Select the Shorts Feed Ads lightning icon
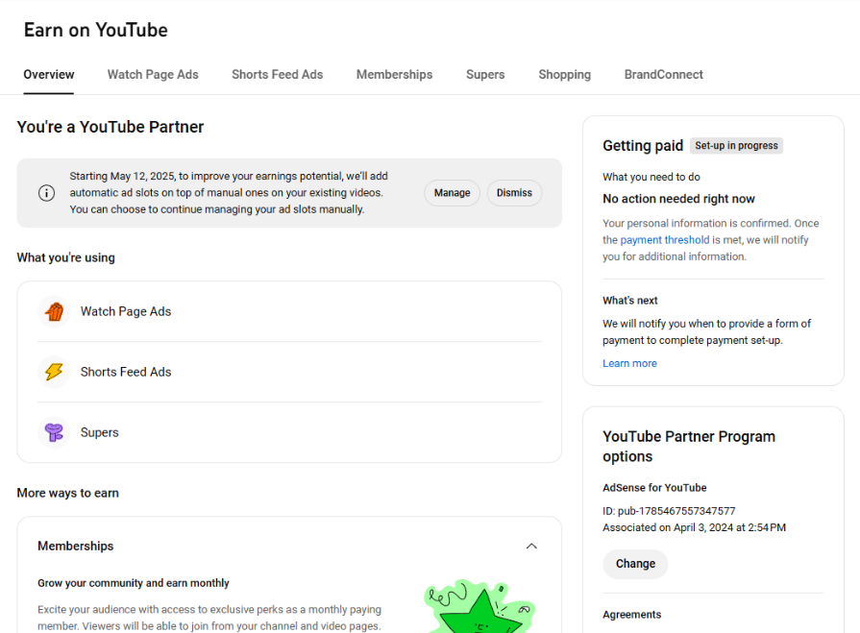 click(x=54, y=372)
